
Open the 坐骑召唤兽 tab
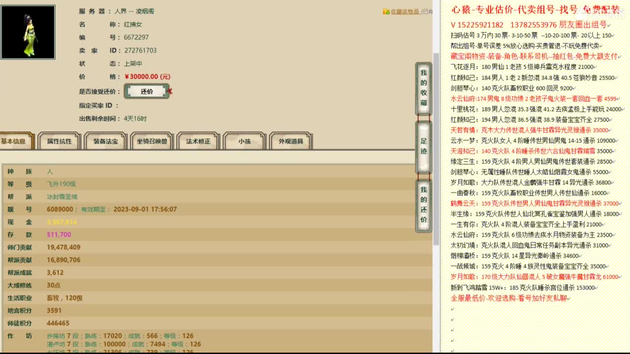coord(151,141)
